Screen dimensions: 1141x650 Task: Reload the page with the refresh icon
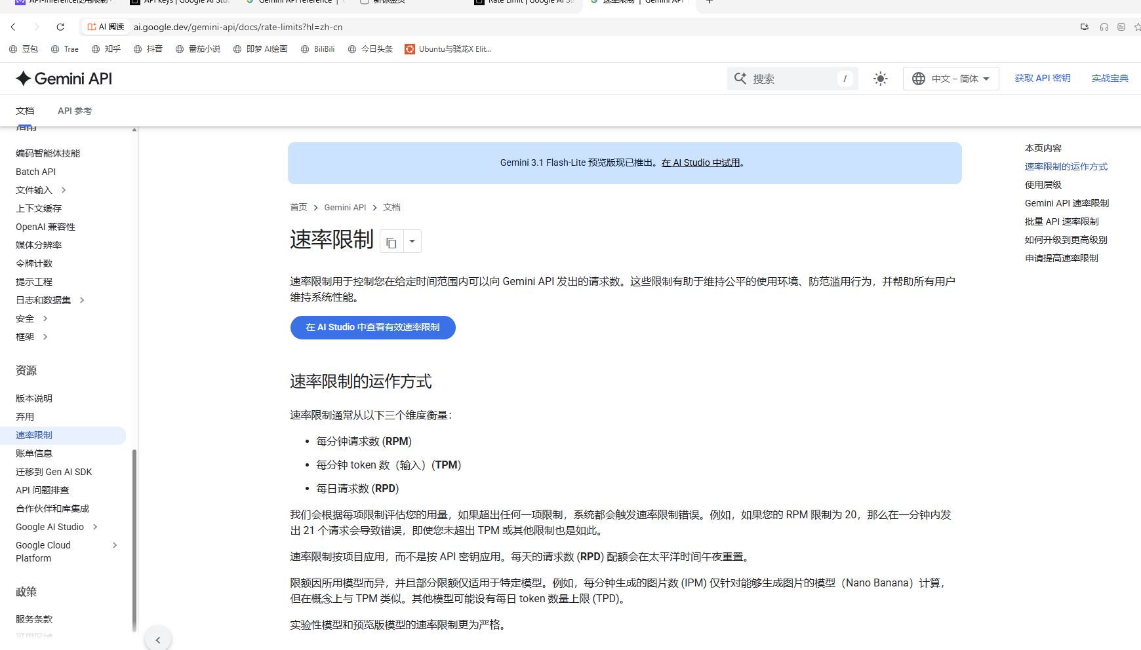60,27
